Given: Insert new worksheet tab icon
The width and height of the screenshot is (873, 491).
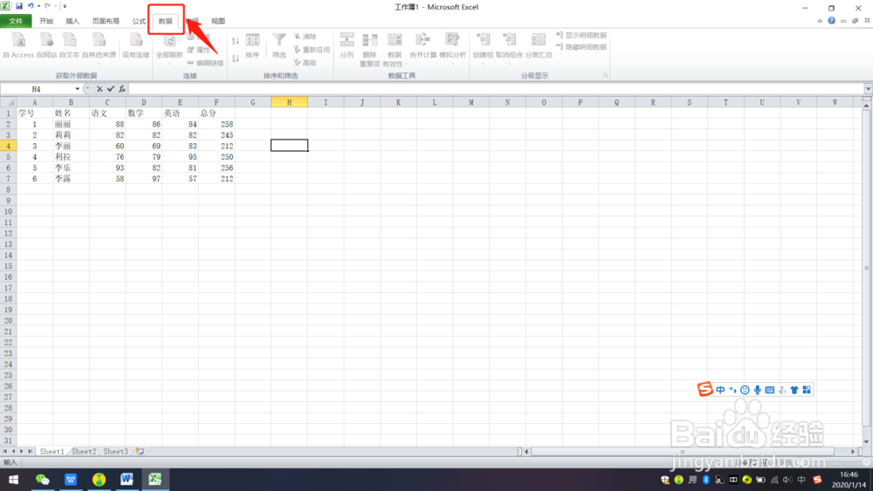Looking at the screenshot, I should click(x=141, y=452).
